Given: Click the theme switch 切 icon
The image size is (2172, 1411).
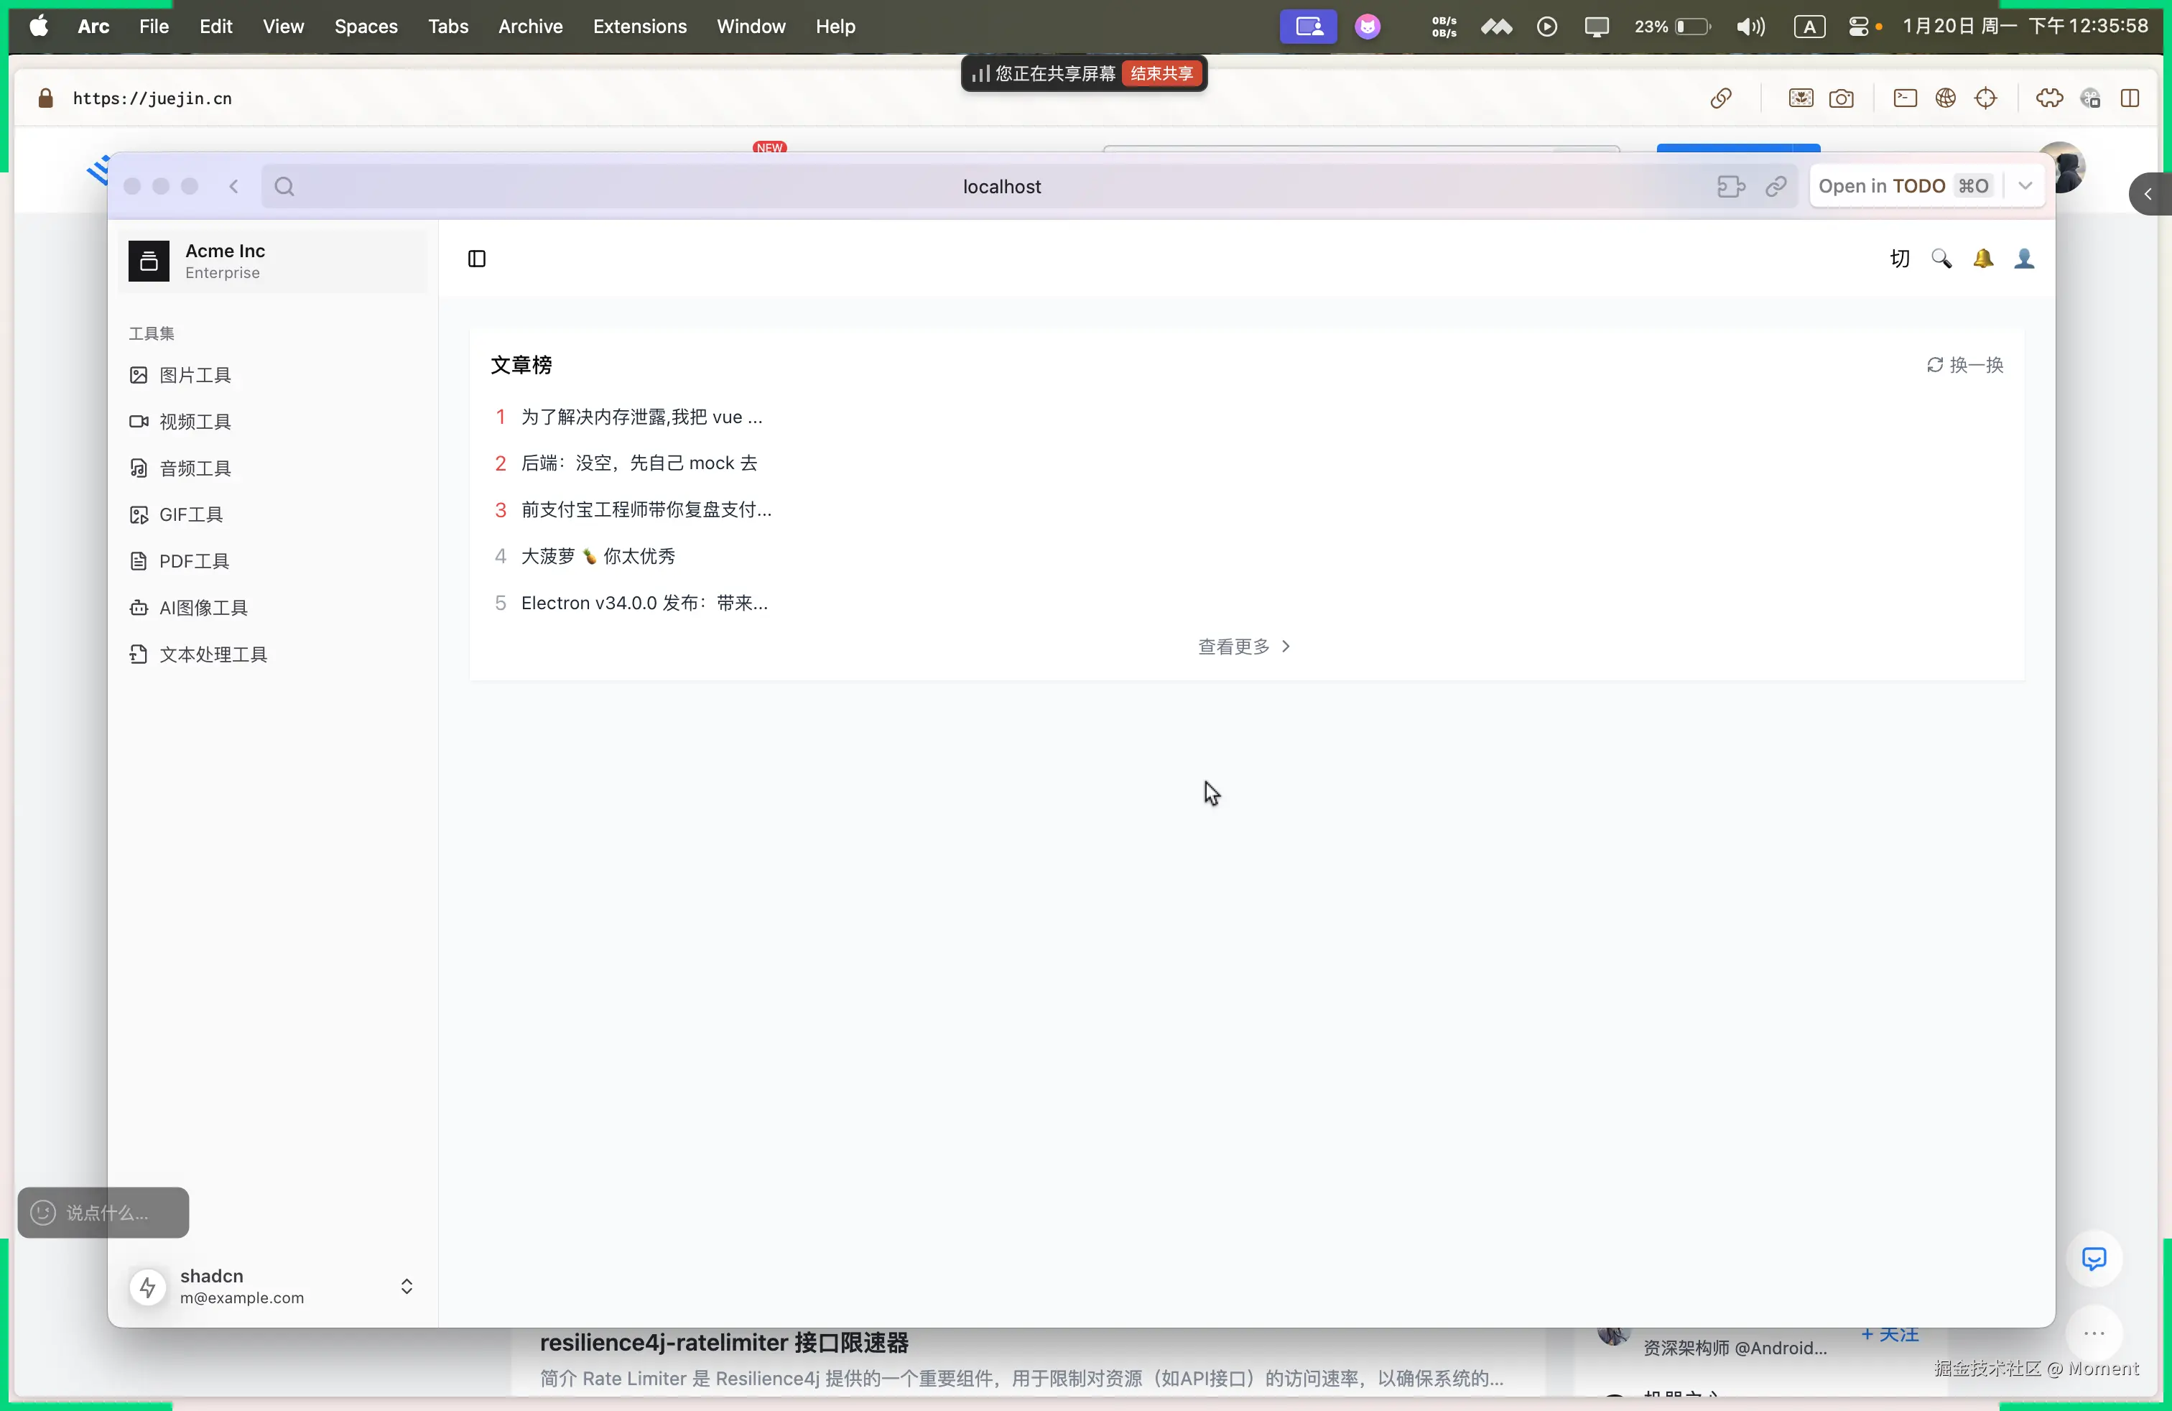Looking at the screenshot, I should 1899,259.
